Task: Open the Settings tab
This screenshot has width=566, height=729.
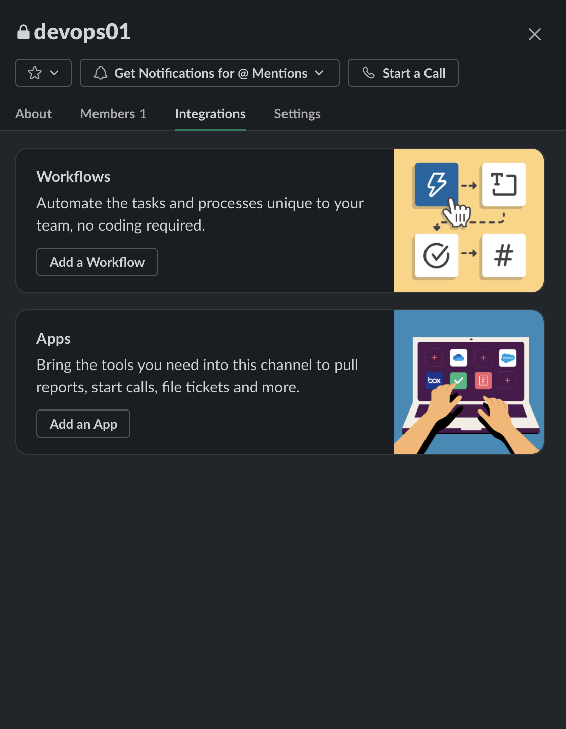Action: [x=297, y=114]
